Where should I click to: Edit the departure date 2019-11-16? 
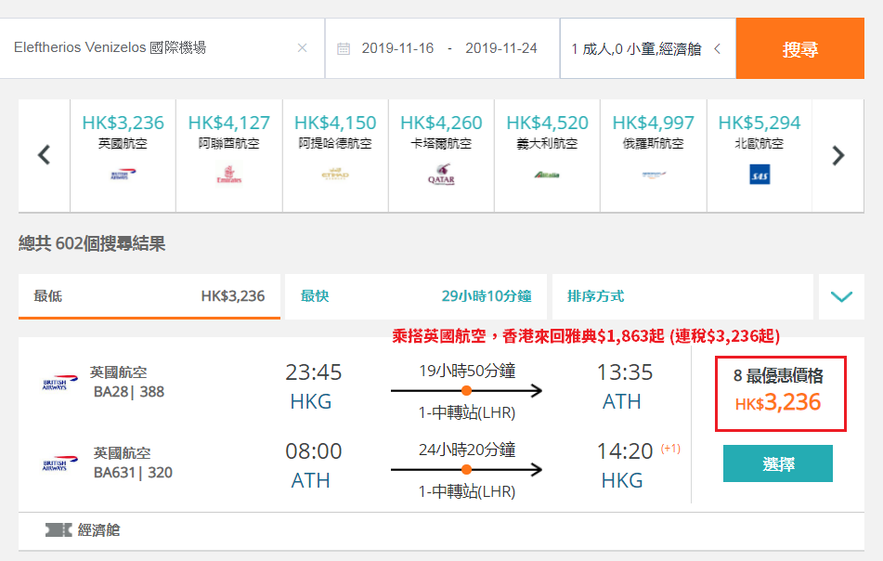[x=397, y=48]
